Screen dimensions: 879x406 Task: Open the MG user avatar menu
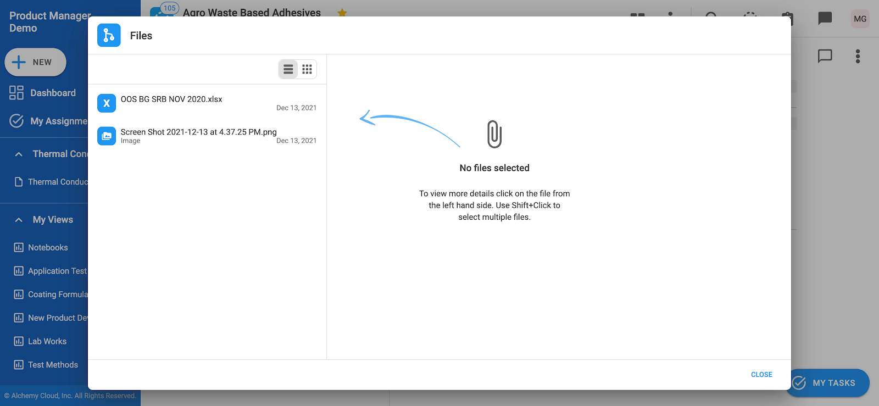[860, 19]
